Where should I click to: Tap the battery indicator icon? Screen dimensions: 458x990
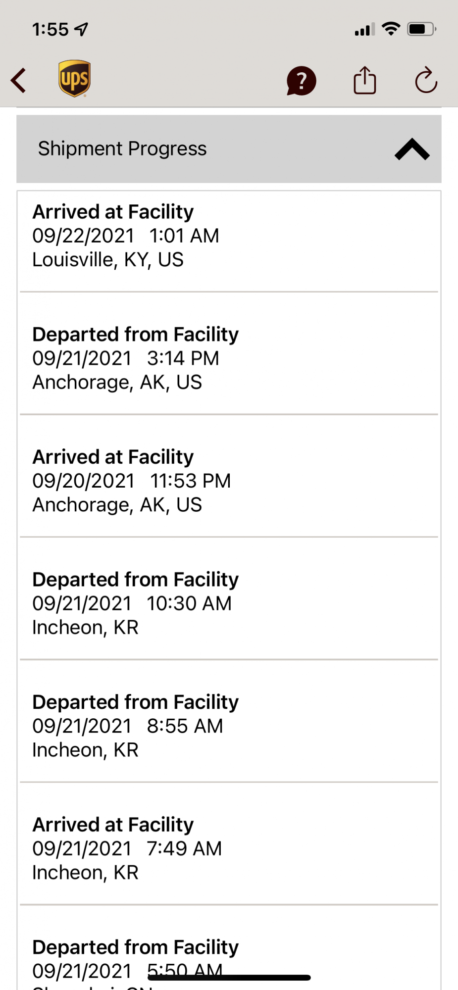[421, 29]
